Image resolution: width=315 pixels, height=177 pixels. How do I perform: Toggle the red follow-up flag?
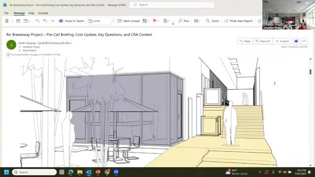click(155, 21)
